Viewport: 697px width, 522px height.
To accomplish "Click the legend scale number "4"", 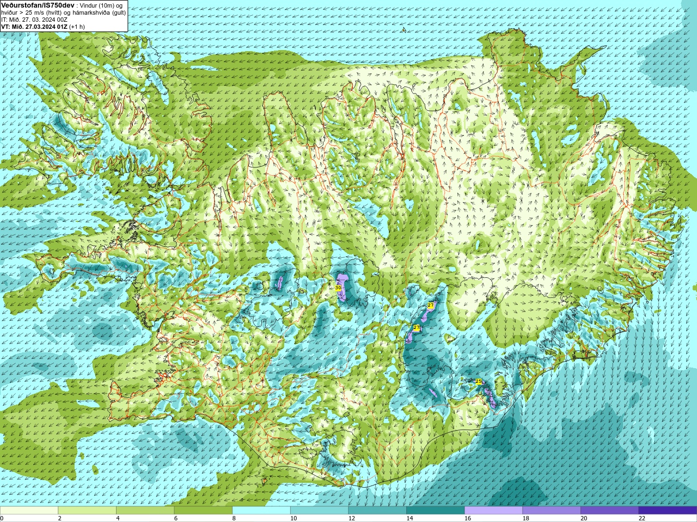I will (118, 518).
